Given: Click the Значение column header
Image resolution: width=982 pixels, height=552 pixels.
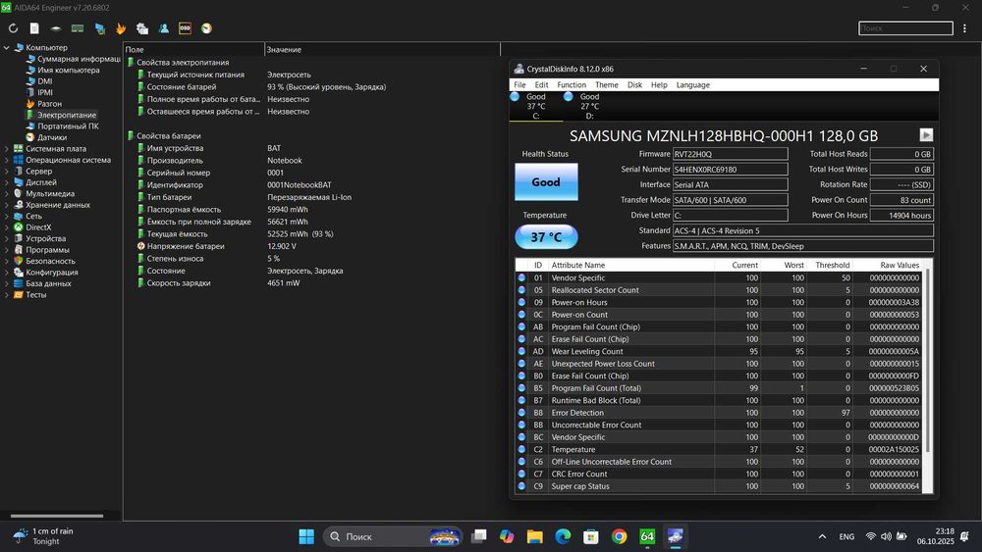Looking at the screenshot, I should pyautogui.click(x=382, y=49).
